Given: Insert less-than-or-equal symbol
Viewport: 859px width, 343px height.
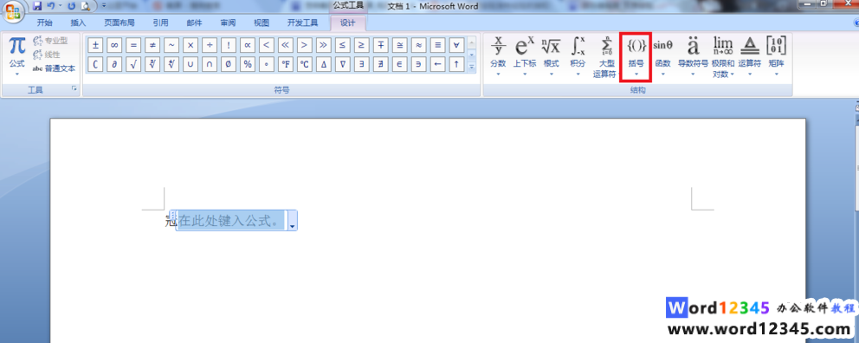Looking at the screenshot, I should click(x=342, y=45).
